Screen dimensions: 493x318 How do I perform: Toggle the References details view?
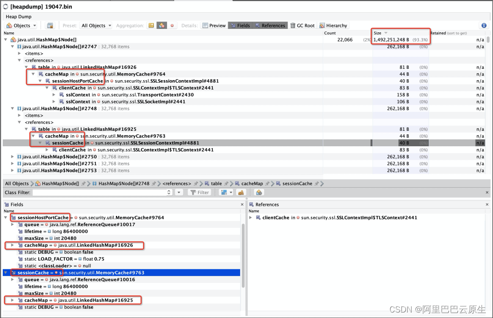pos(270,26)
